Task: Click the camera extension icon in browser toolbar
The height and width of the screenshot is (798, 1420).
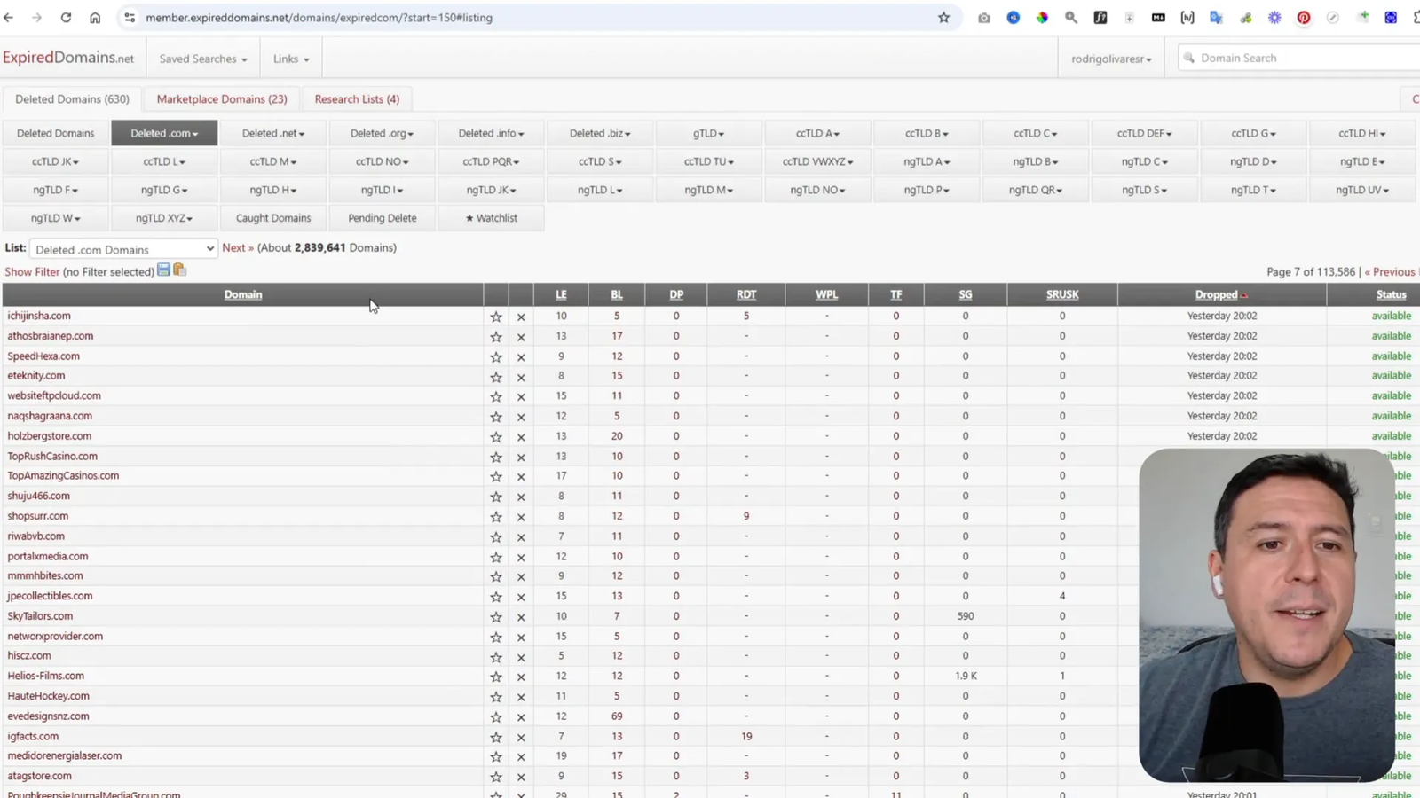Action: click(x=984, y=18)
